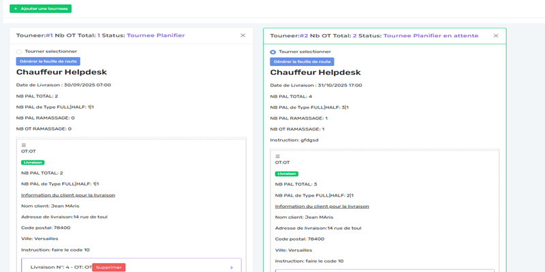
Task: Close tour #2 card with the X
Action: pos(495,35)
